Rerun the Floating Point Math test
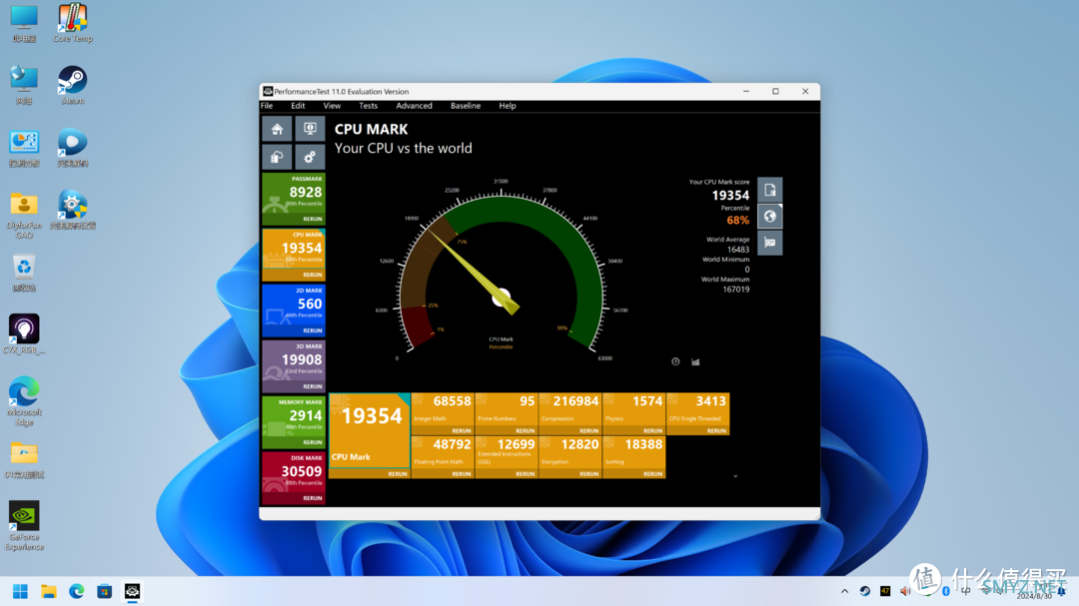This screenshot has width=1079, height=606. pos(461,474)
